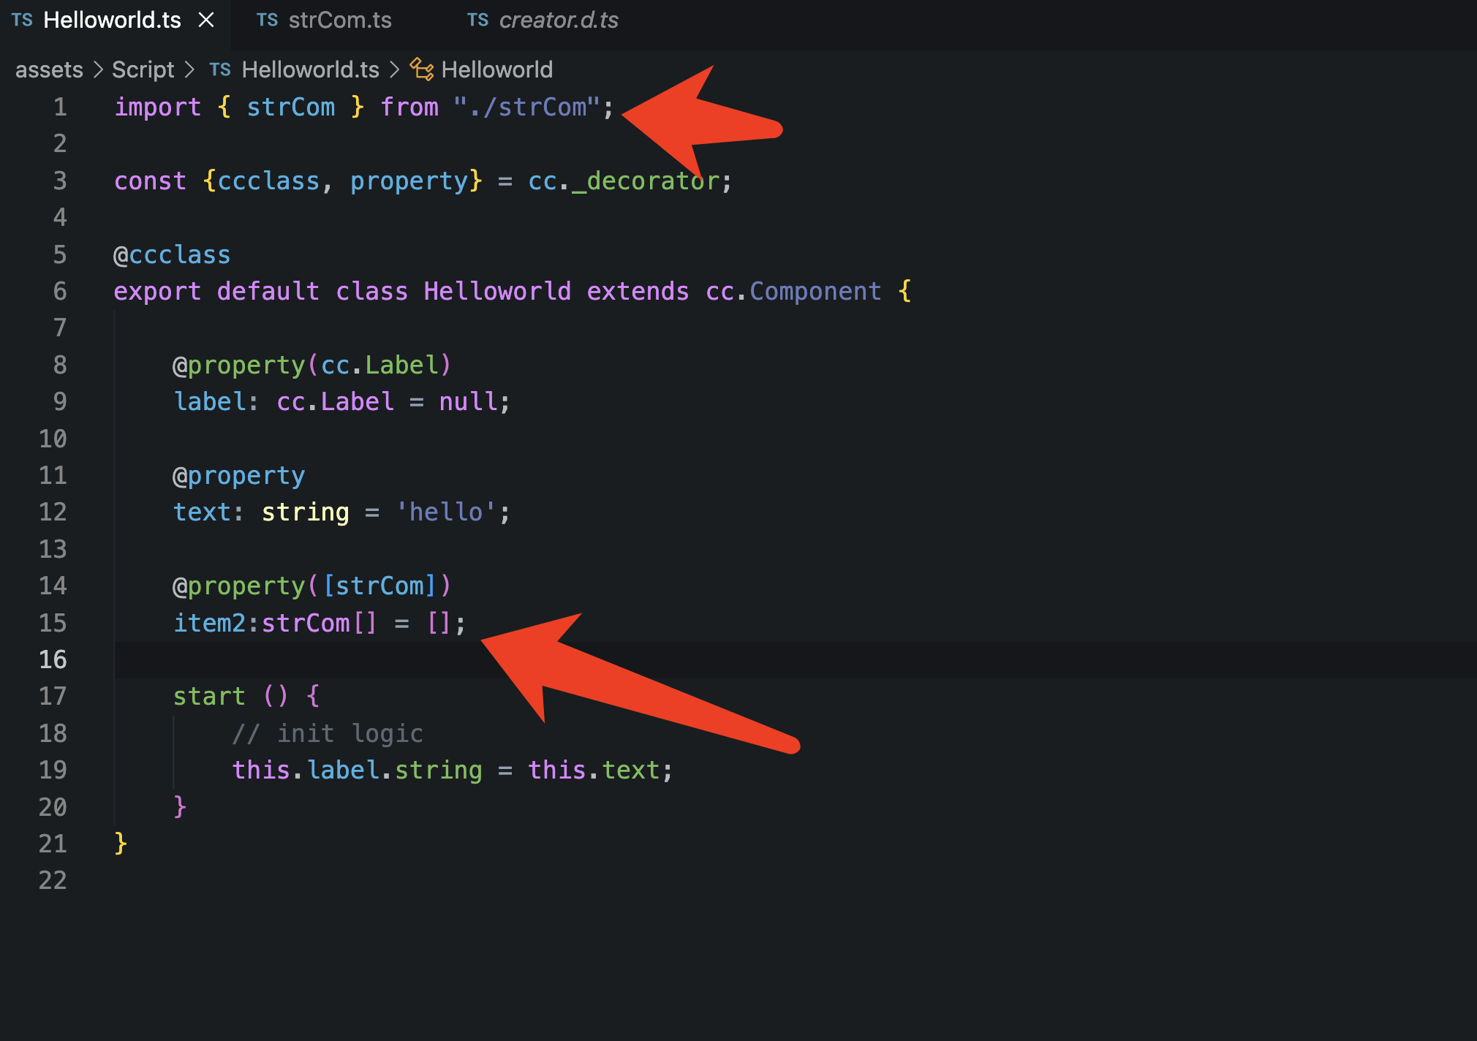Close the Helloworld.ts tab

[x=206, y=20]
